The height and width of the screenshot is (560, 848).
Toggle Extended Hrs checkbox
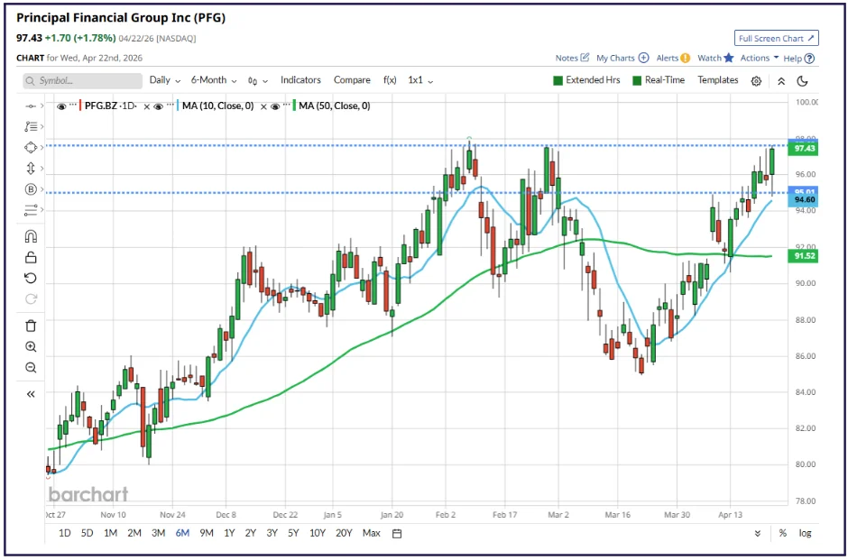(558, 80)
